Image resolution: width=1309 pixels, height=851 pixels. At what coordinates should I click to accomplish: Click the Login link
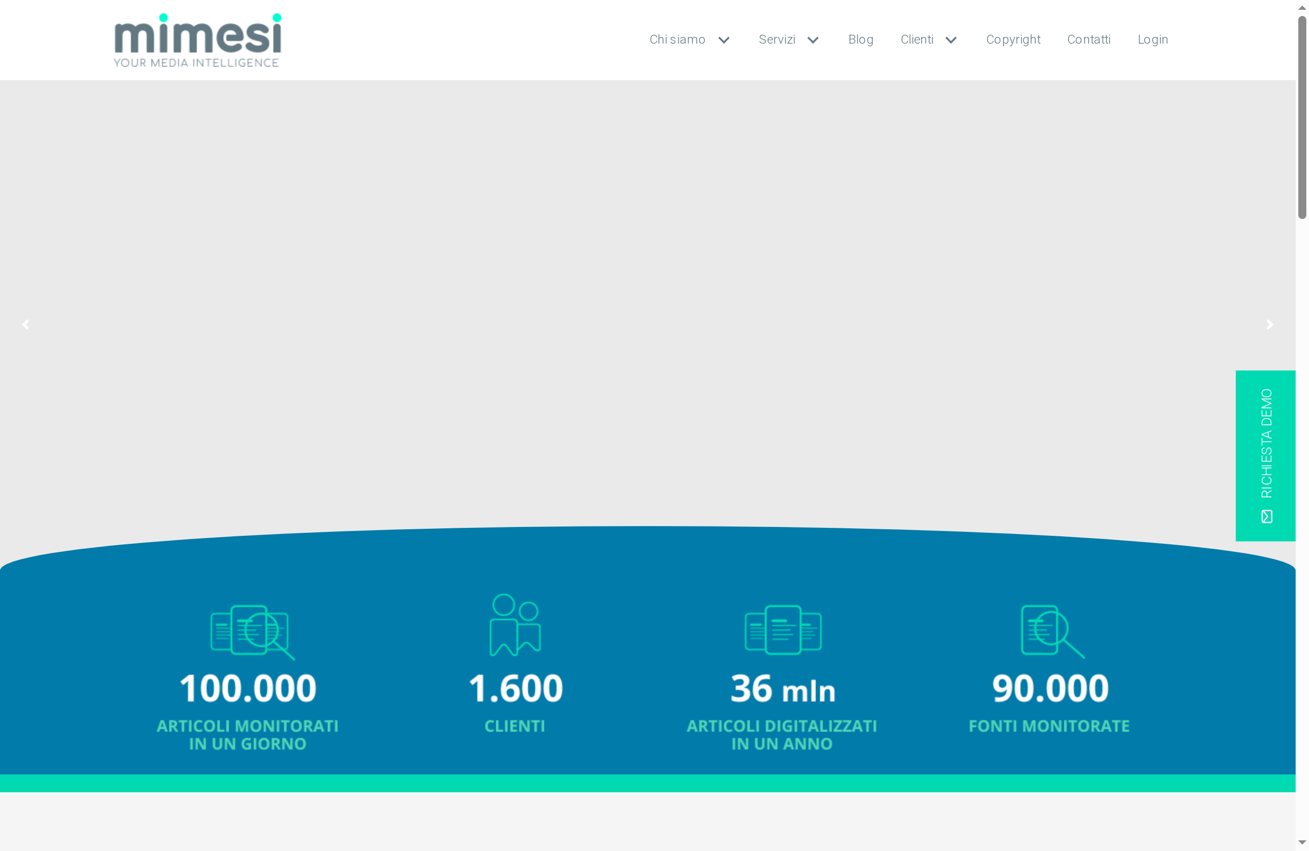tap(1153, 40)
